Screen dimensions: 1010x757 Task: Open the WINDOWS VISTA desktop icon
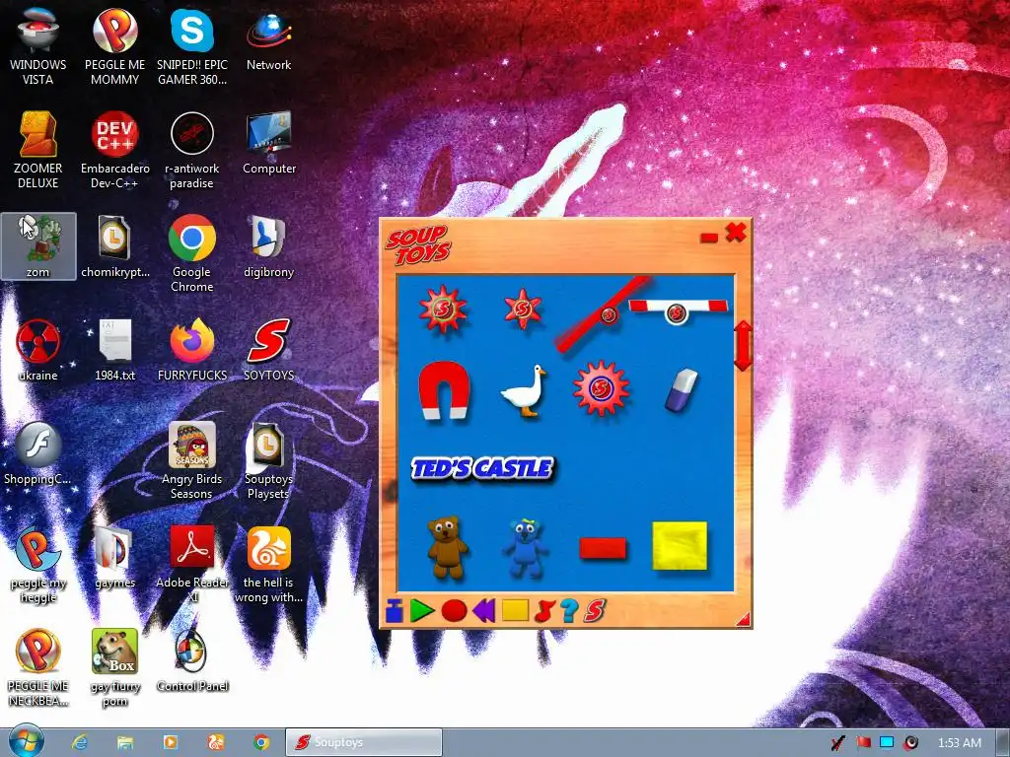click(38, 47)
